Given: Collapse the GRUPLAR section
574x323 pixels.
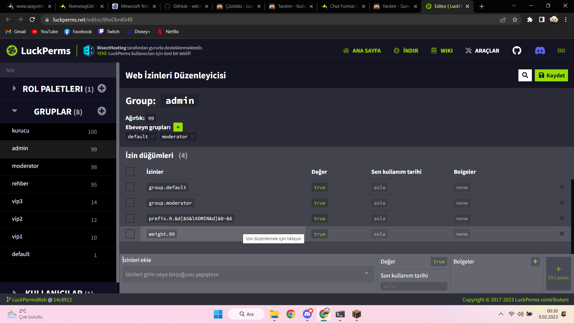Looking at the screenshot, I should pos(14,111).
